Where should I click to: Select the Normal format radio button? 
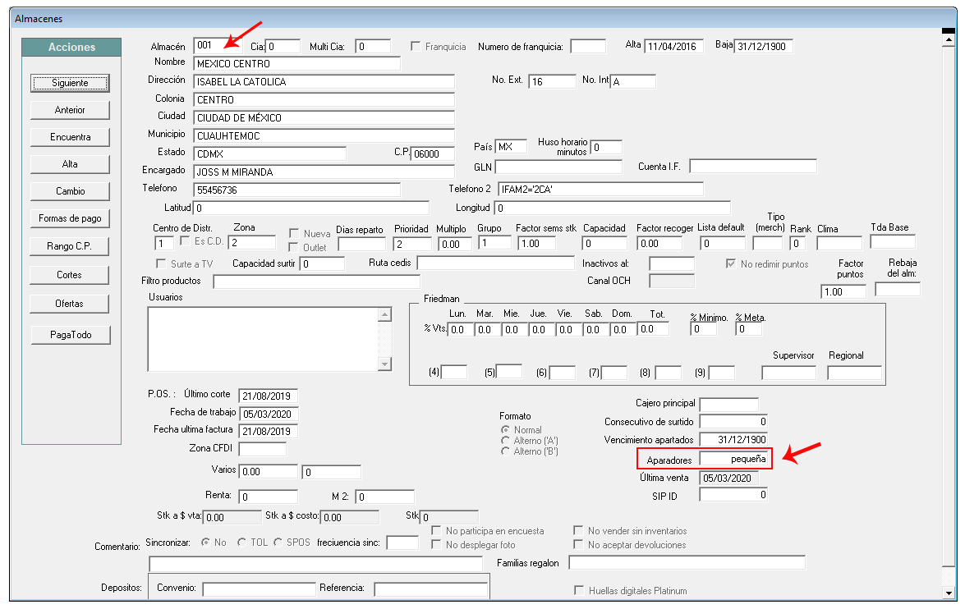point(506,429)
